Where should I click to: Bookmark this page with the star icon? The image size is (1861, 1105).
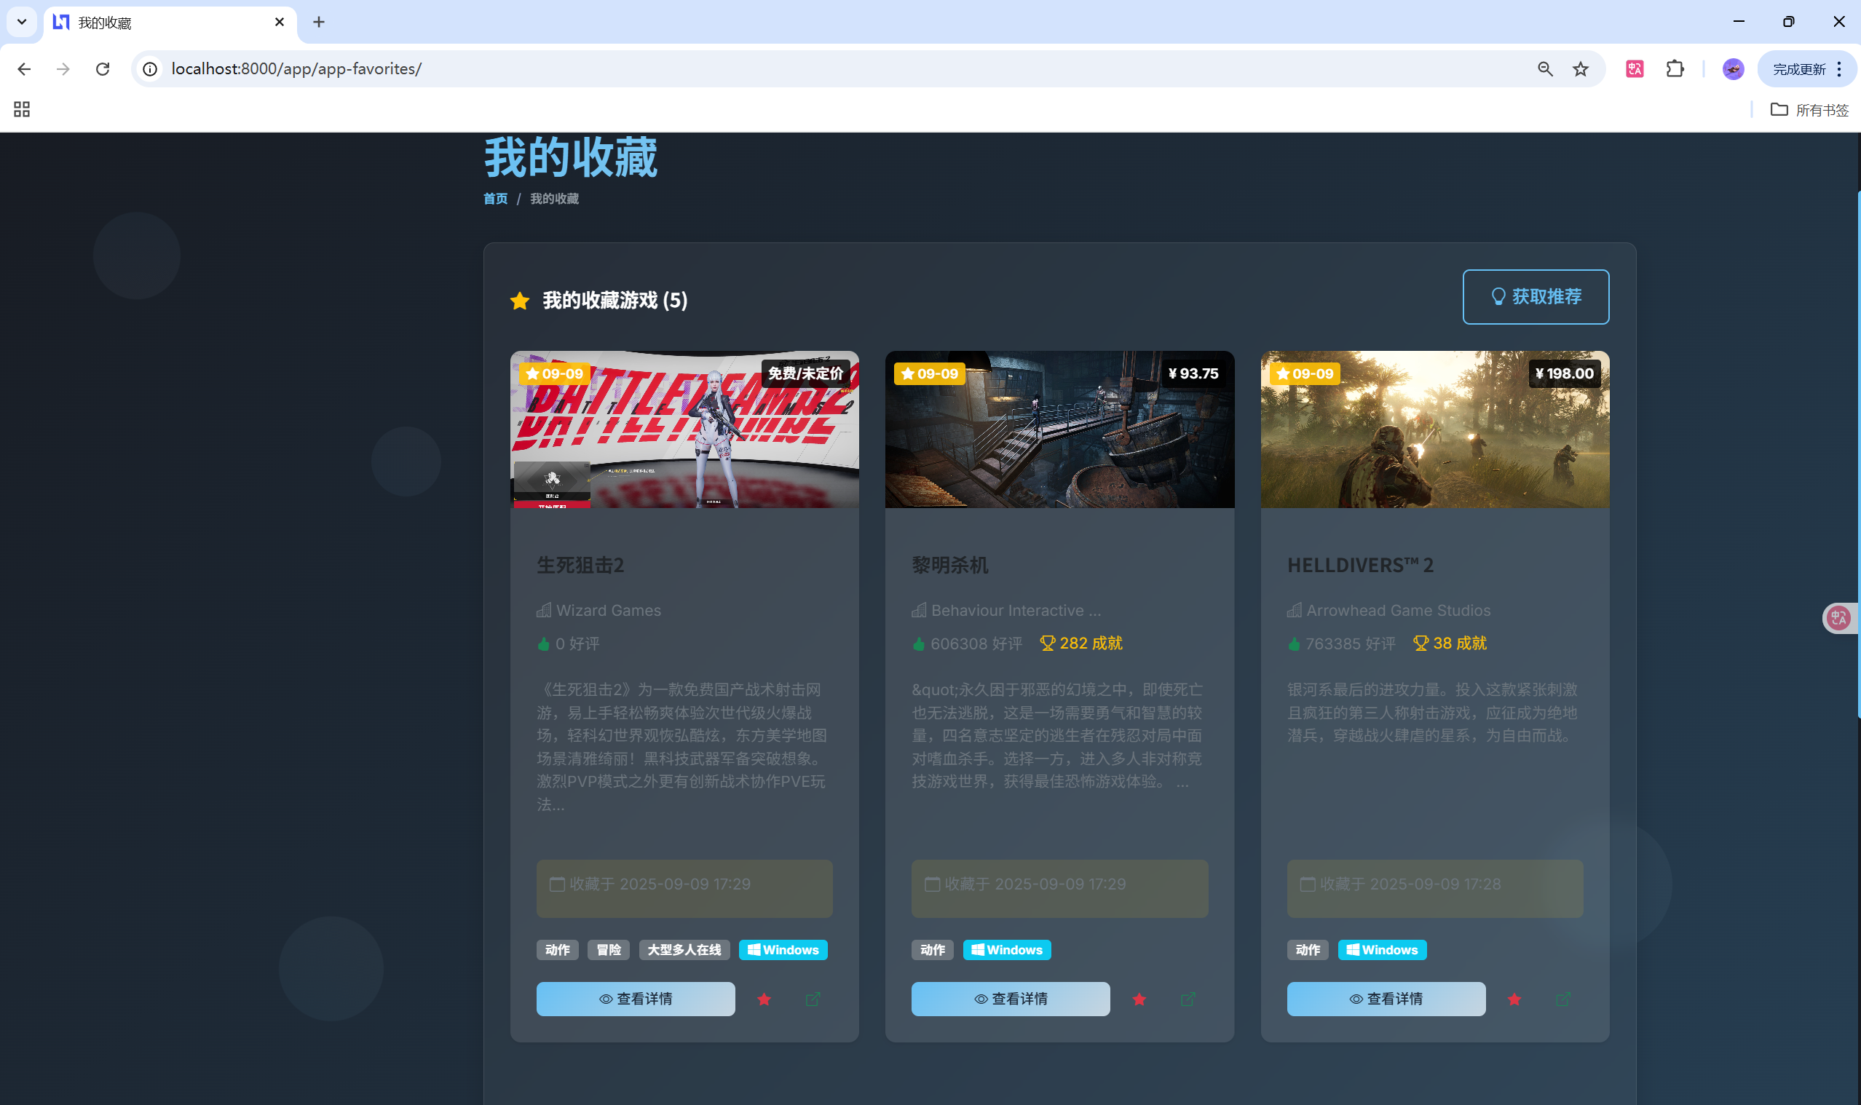[1580, 69]
